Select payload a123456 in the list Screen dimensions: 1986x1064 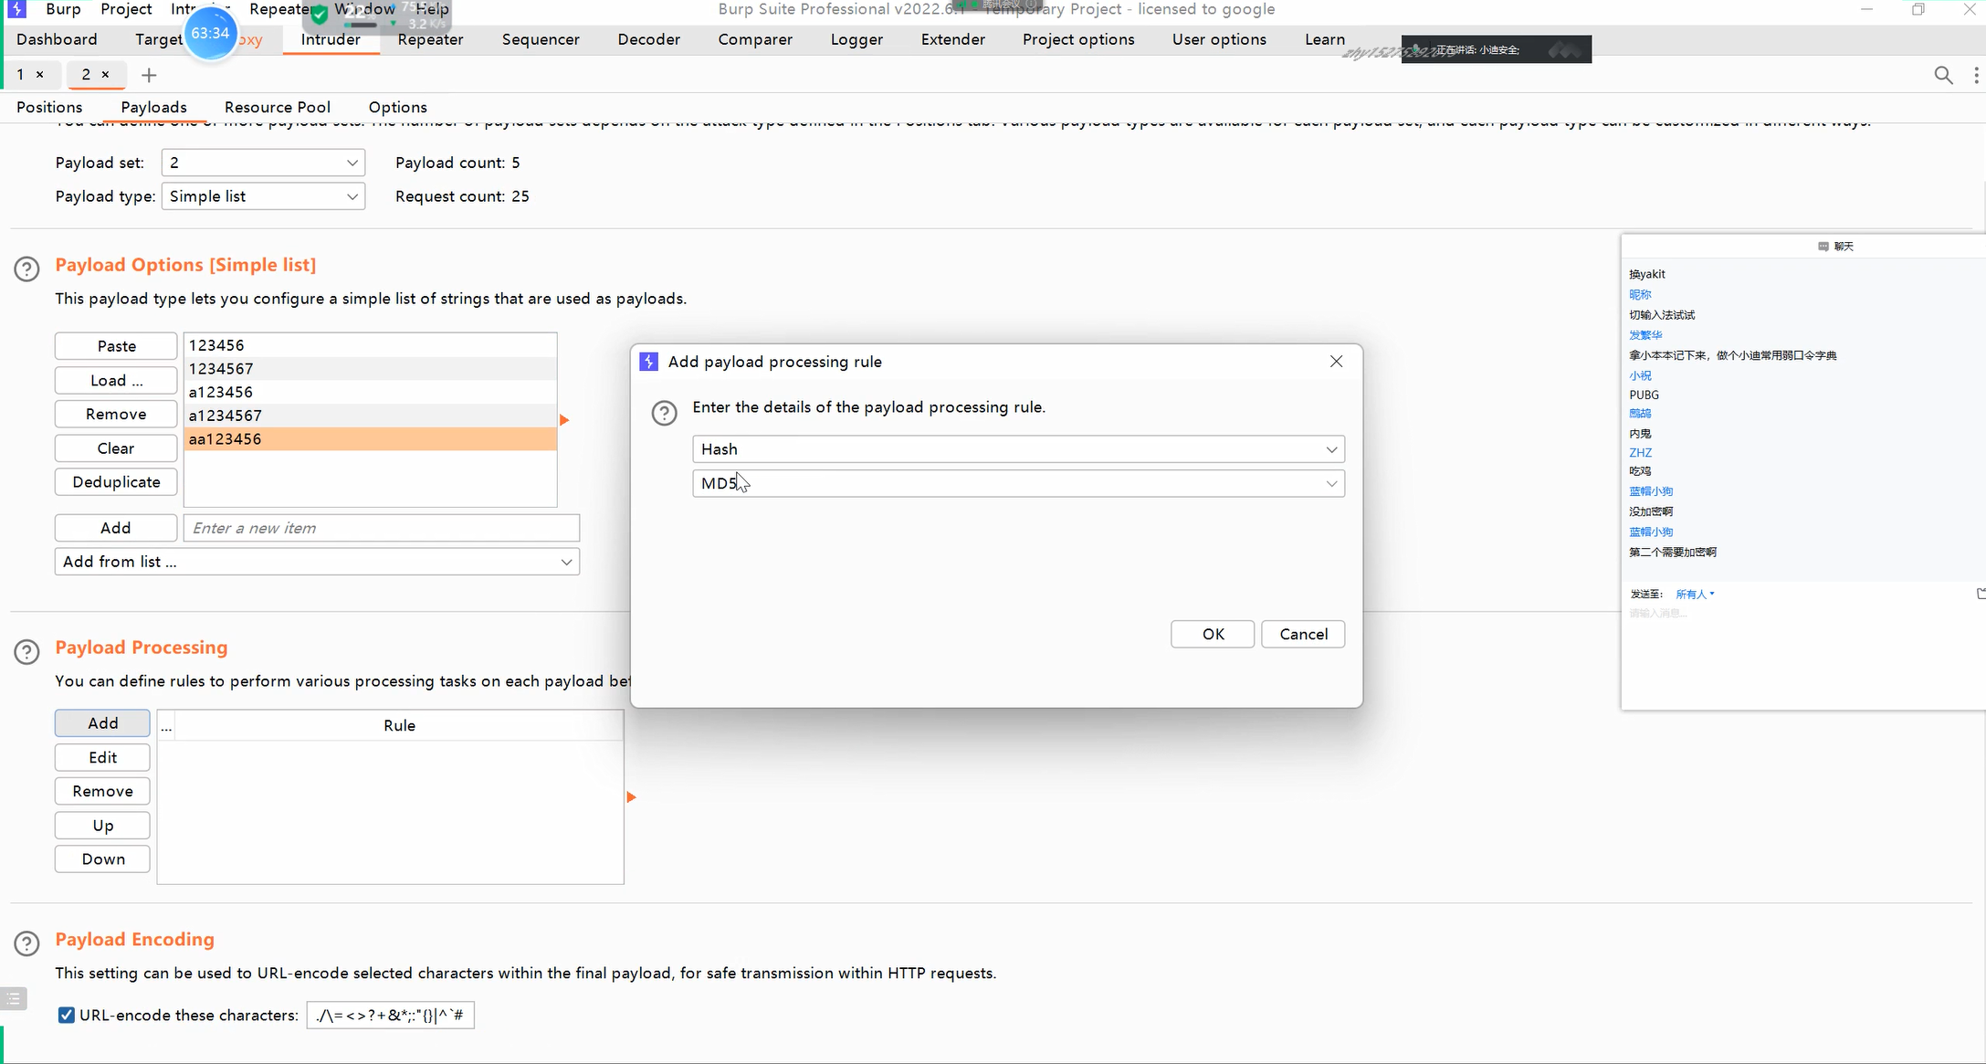click(370, 392)
